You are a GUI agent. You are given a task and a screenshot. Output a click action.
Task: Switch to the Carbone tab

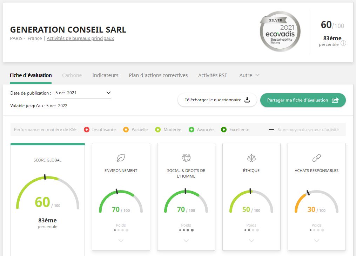72,75
